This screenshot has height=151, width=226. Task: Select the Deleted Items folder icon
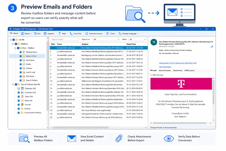[24, 52]
